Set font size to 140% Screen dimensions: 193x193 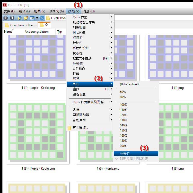click(136, 125)
